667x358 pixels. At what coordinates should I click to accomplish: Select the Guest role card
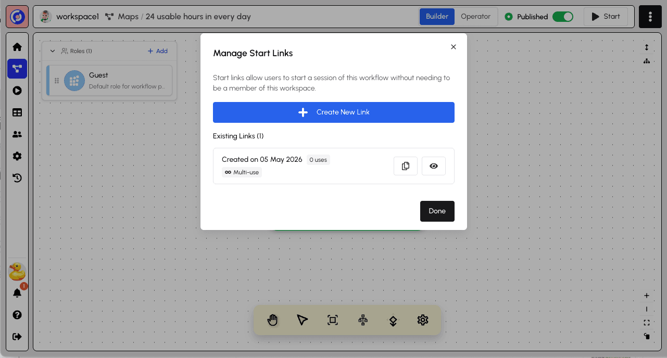[109, 80]
